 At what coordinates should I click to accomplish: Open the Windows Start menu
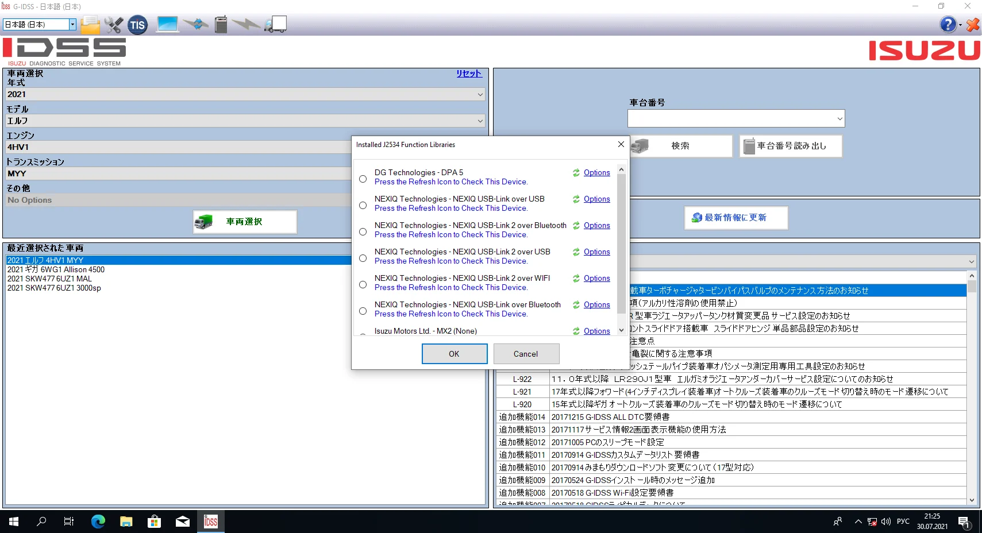tap(14, 522)
